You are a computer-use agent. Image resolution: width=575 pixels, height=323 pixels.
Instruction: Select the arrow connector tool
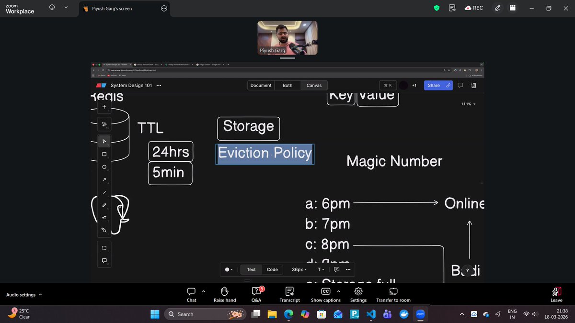click(x=104, y=179)
